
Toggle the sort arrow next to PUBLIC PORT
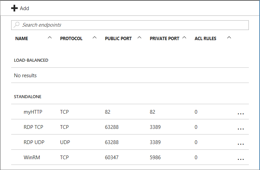point(139,37)
